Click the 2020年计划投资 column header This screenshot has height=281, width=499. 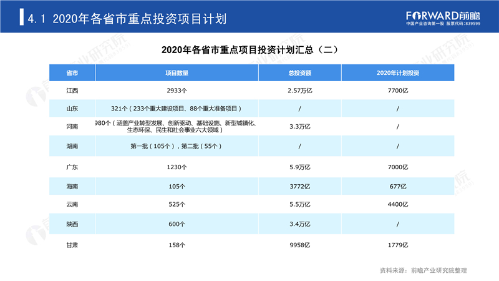tap(398, 73)
